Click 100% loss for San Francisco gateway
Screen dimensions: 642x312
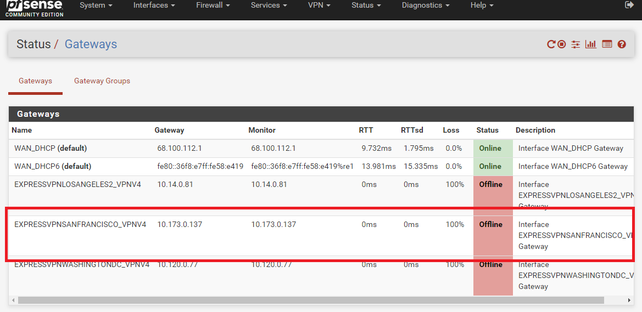[x=455, y=224]
